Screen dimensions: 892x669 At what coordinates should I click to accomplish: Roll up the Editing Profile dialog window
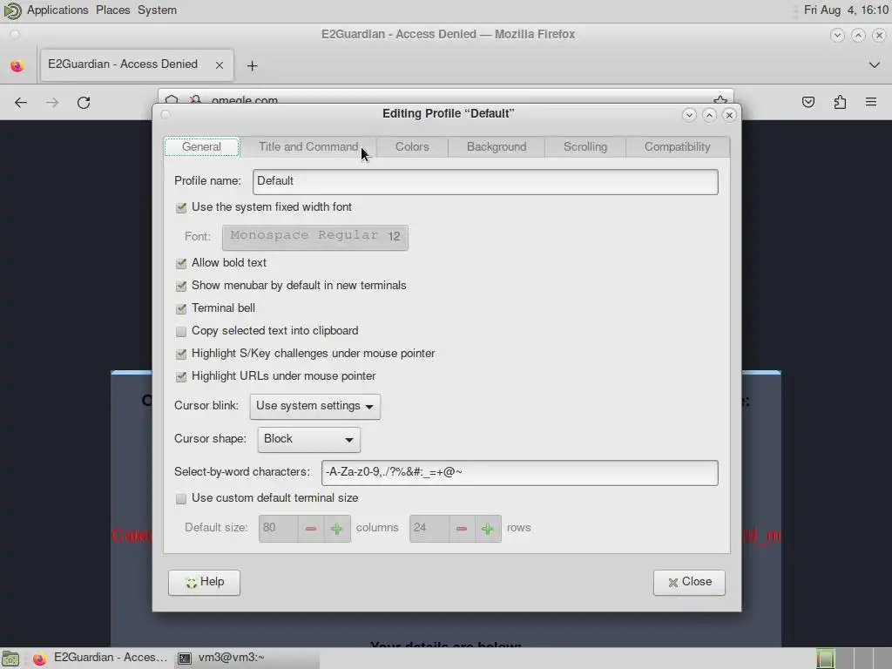(689, 115)
